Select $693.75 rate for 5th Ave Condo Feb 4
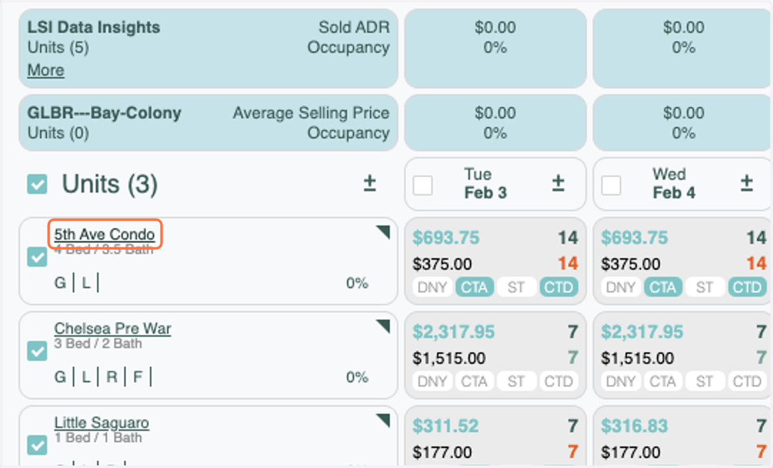The width and height of the screenshot is (773, 468). pos(635,238)
